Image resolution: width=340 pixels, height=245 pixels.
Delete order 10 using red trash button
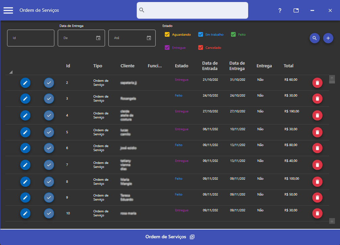317,213
